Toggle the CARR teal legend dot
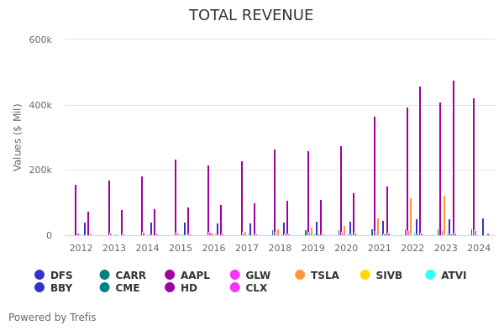Screen dimensions: 504x336 tap(105, 276)
